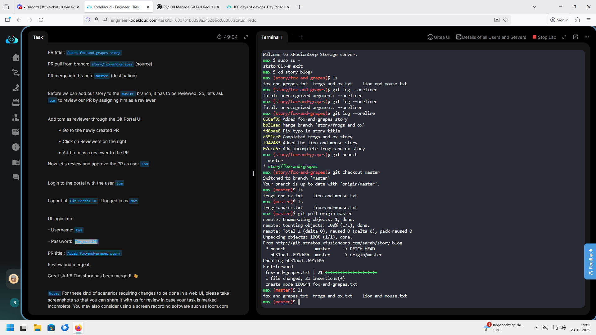Open the Gitea UI link
596x335 pixels.
439,37
